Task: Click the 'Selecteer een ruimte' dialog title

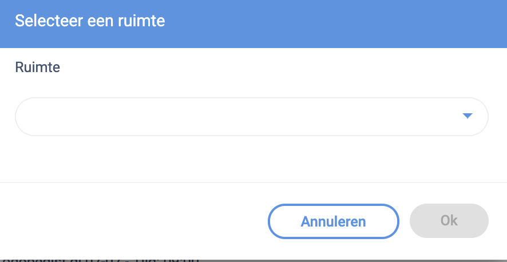Action: click(x=90, y=21)
